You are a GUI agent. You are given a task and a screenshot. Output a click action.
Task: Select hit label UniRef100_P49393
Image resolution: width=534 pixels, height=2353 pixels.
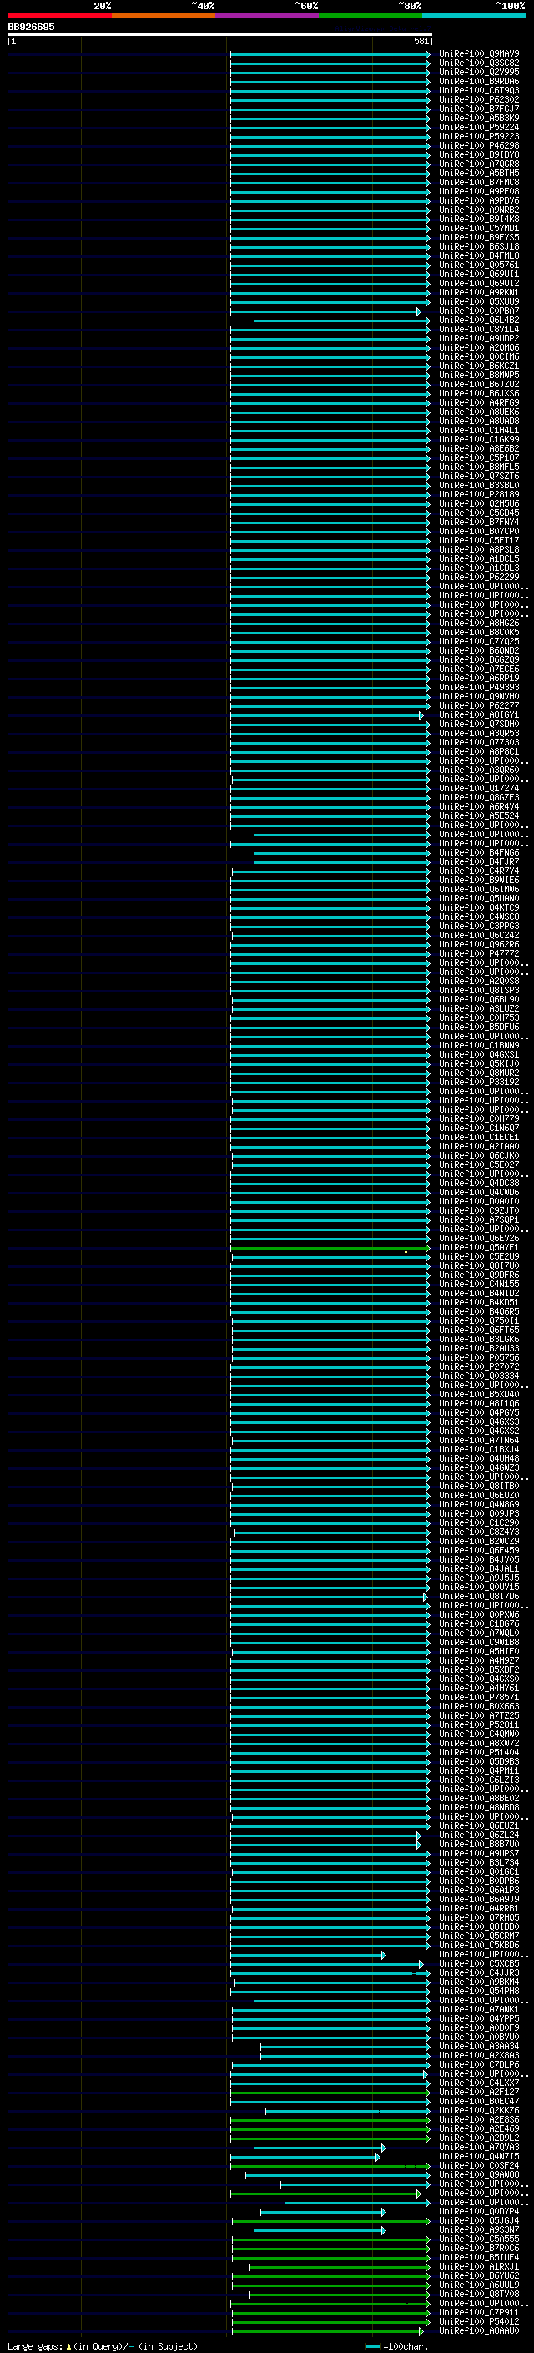pos(479,687)
